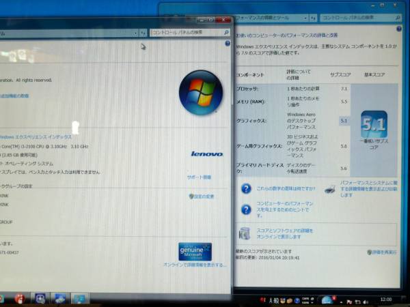Click the volume speaker tray icon
The image size is (410, 307).
pos(366,302)
